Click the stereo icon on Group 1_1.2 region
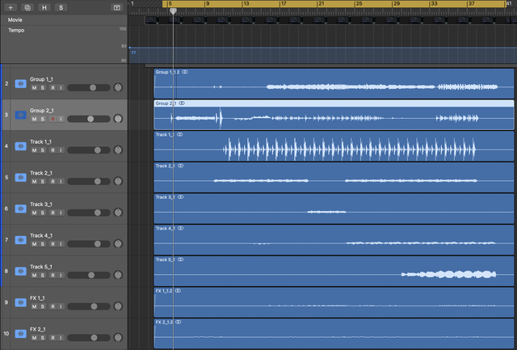The image size is (517, 350). point(185,72)
